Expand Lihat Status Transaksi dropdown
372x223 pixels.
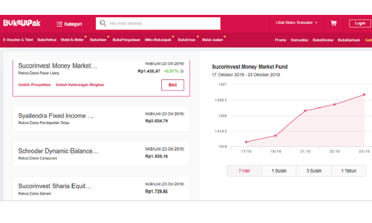(297, 23)
